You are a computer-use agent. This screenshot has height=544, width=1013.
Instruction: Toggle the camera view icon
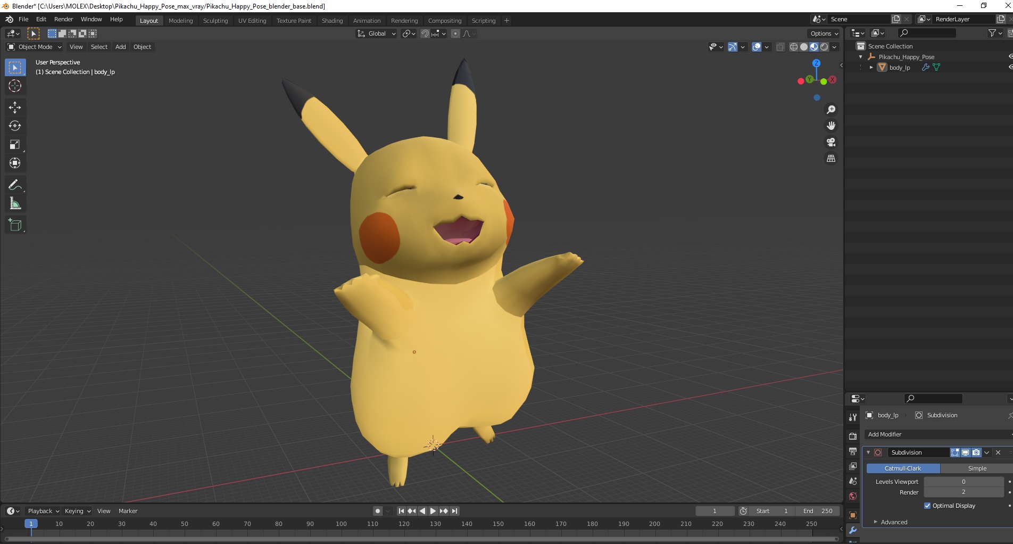831,142
